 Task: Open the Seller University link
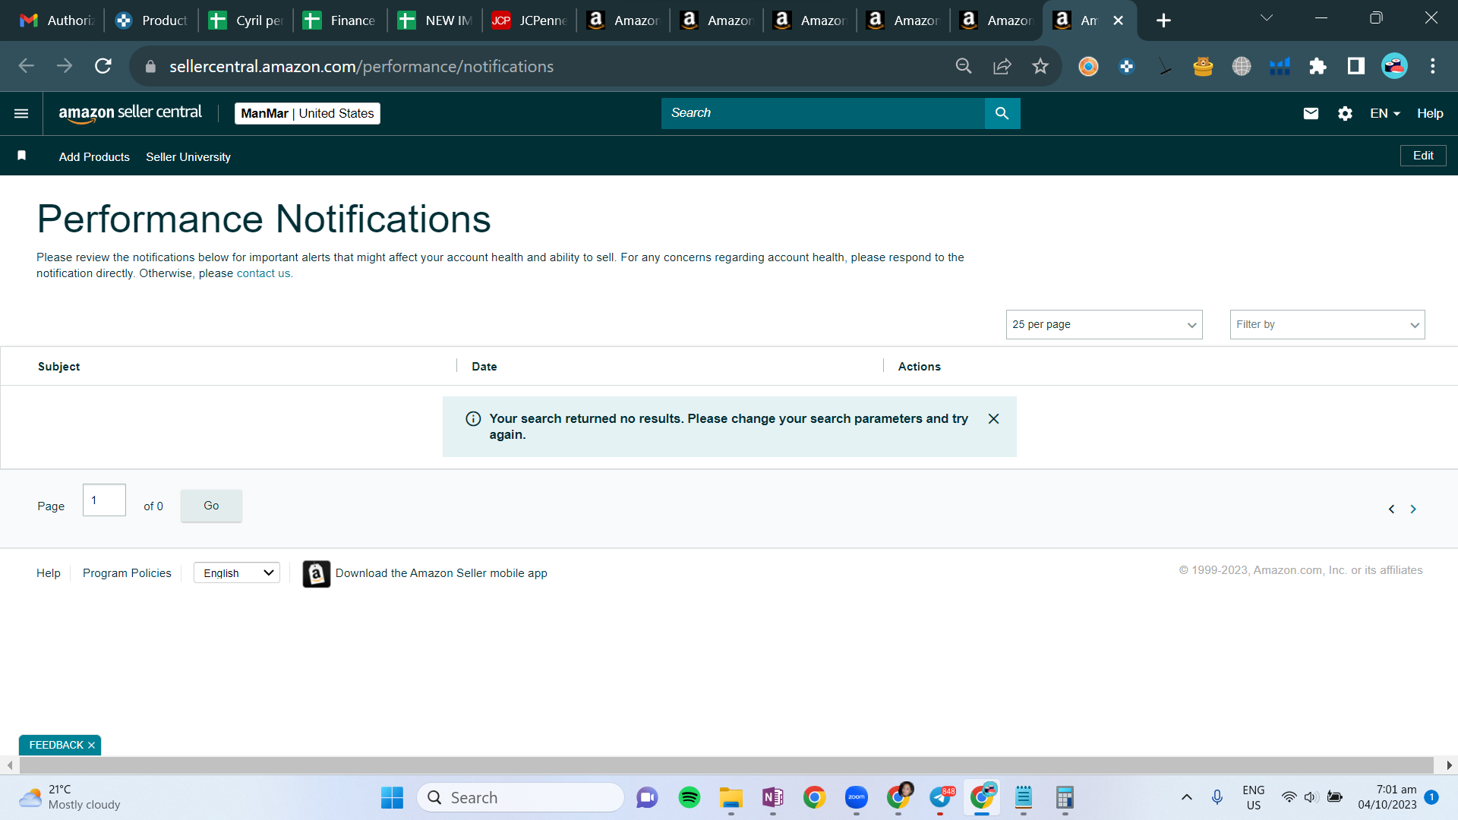188,156
